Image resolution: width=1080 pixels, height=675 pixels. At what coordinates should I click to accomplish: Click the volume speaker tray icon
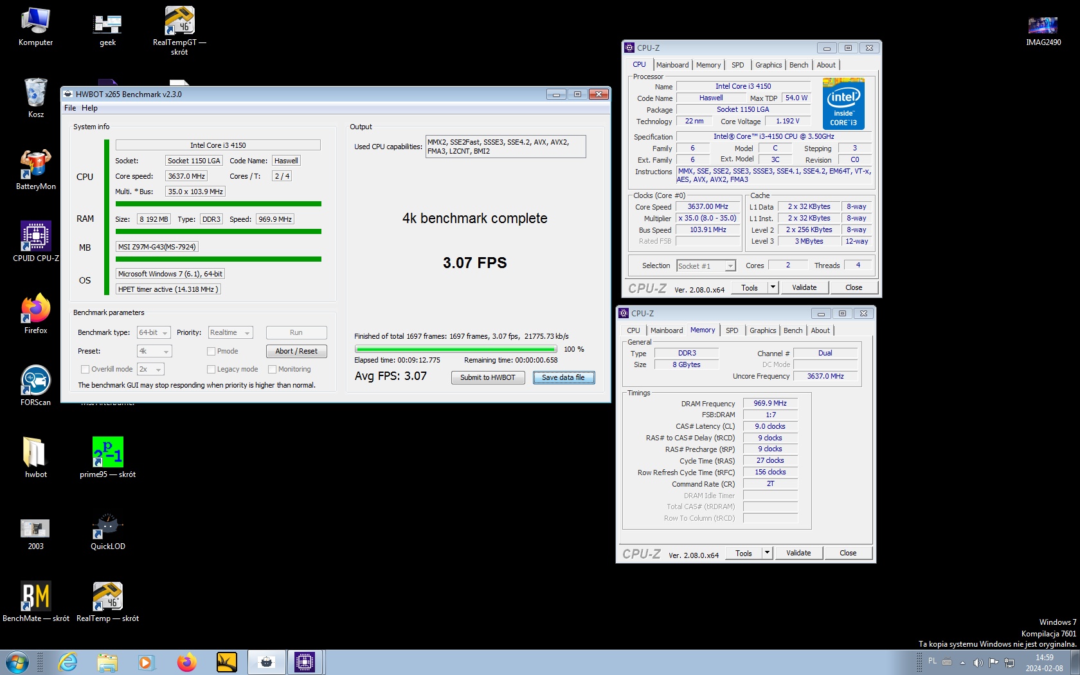point(978,662)
